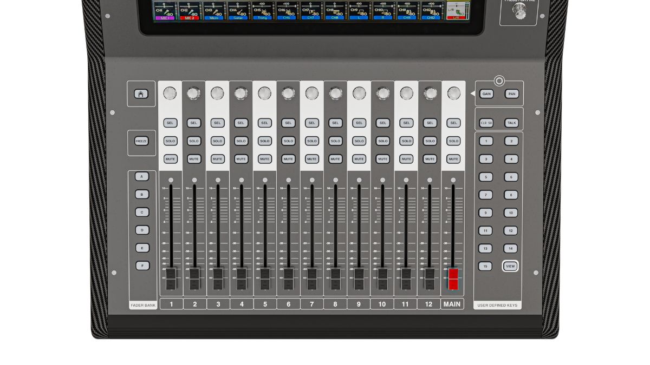
Task: Set encoders to GAIN mode
Action: [486, 94]
